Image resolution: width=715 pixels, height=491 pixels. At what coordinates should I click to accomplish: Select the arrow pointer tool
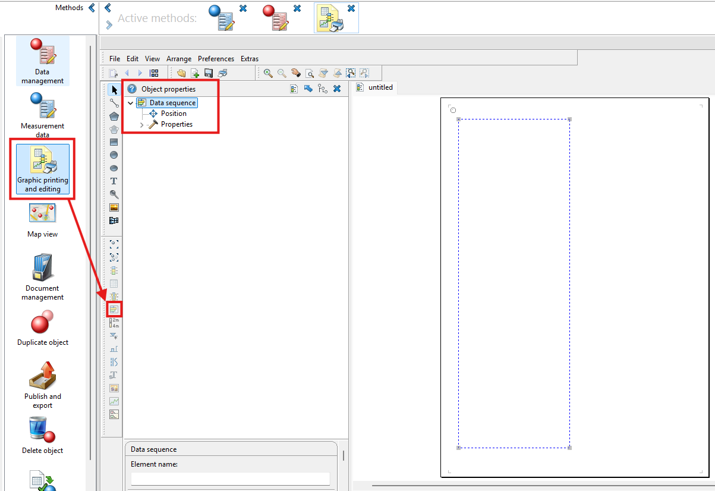click(x=114, y=90)
